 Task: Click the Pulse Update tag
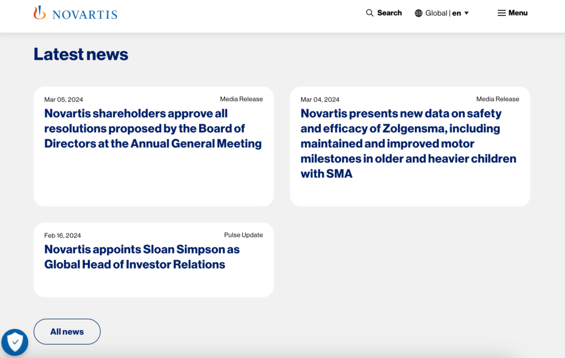point(243,235)
